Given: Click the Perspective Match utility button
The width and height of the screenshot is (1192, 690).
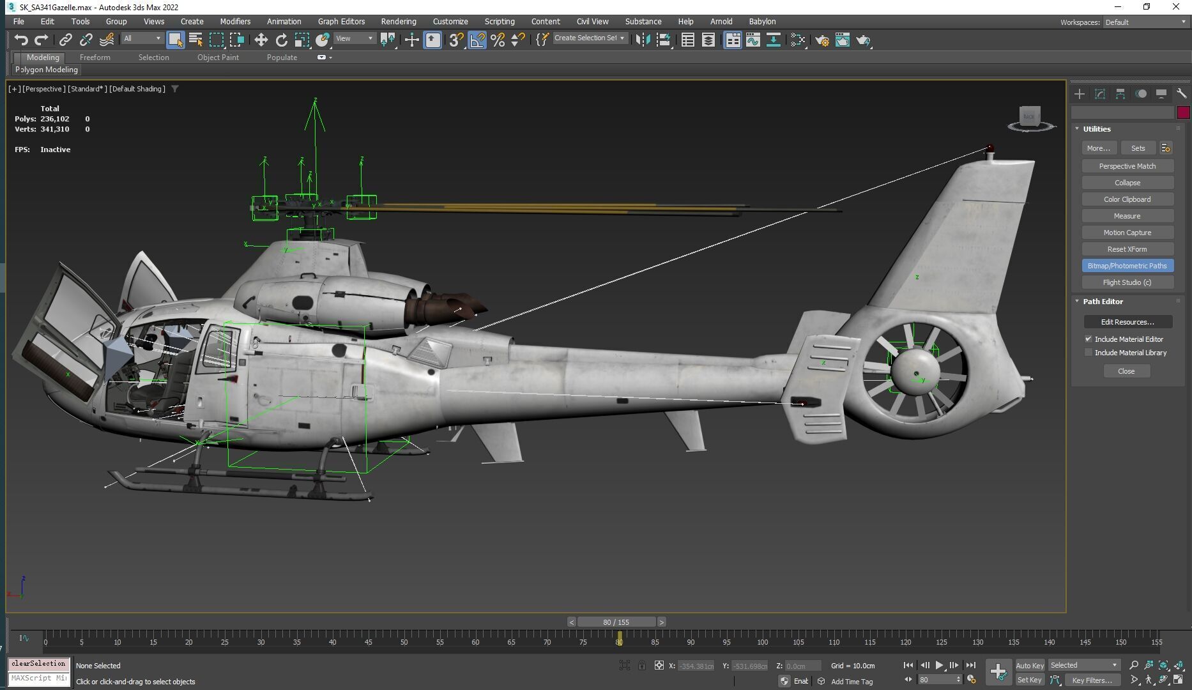Looking at the screenshot, I should [x=1127, y=166].
